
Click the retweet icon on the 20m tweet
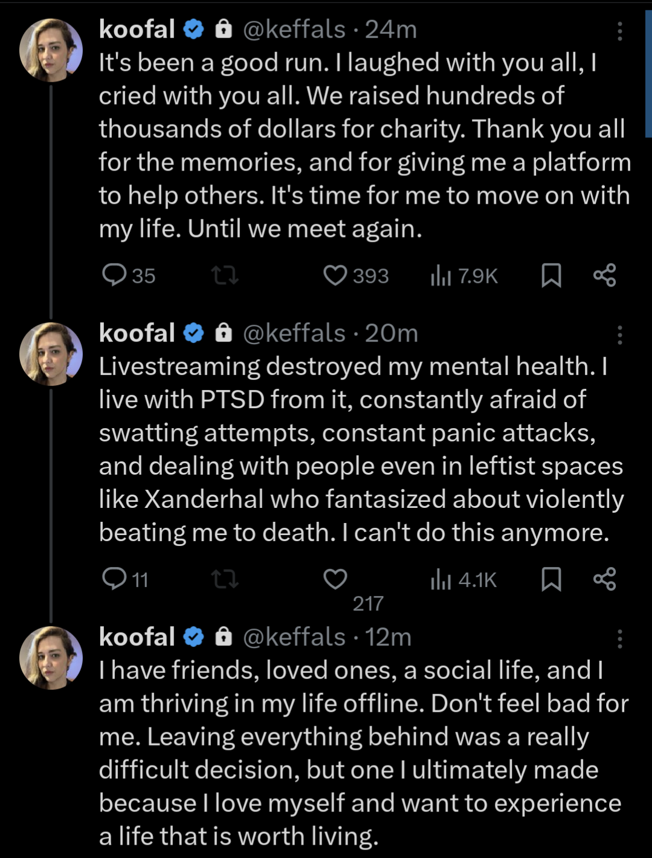[225, 580]
